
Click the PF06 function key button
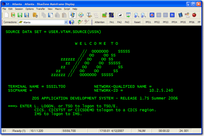(192, 22)
